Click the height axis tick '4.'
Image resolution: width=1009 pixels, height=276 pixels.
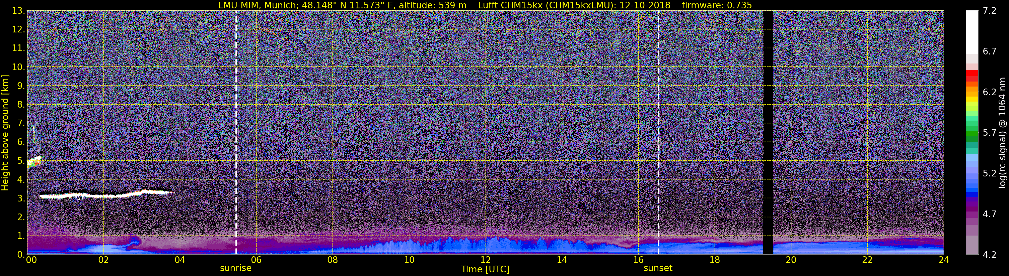pos(20,180)
